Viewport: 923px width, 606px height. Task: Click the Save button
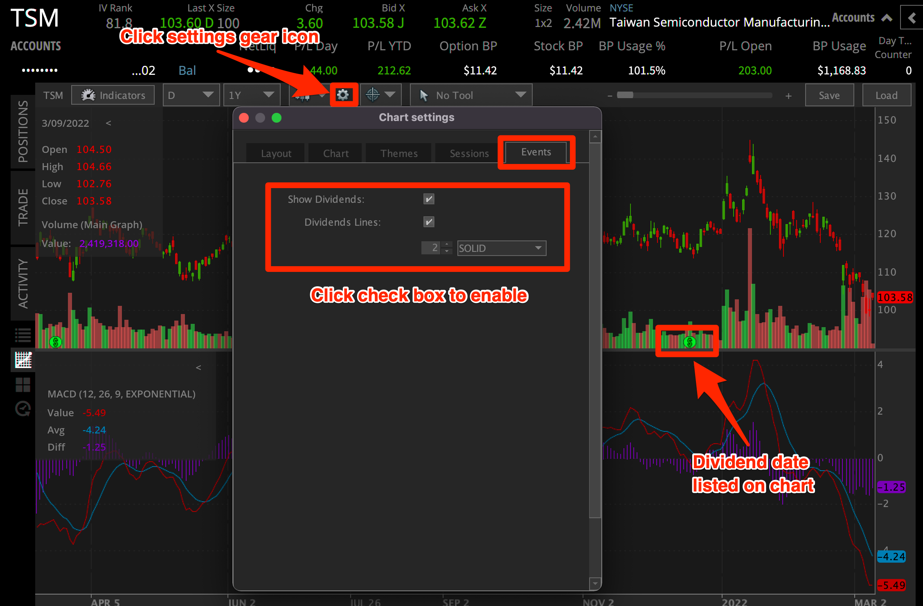click(x=829, y=94)
